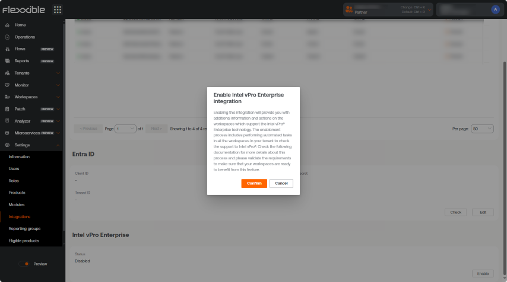
Task: Click the Entra ID heading
Action: (83, 154)
